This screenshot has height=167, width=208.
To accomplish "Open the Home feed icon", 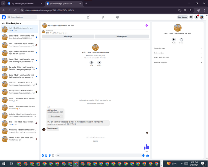I will point(88,17).
